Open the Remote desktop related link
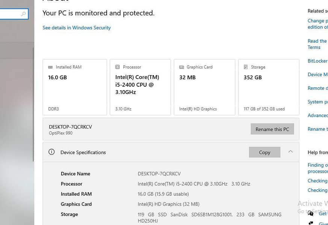328x225 pixels. pyautogui.click(x=318, y=88)
